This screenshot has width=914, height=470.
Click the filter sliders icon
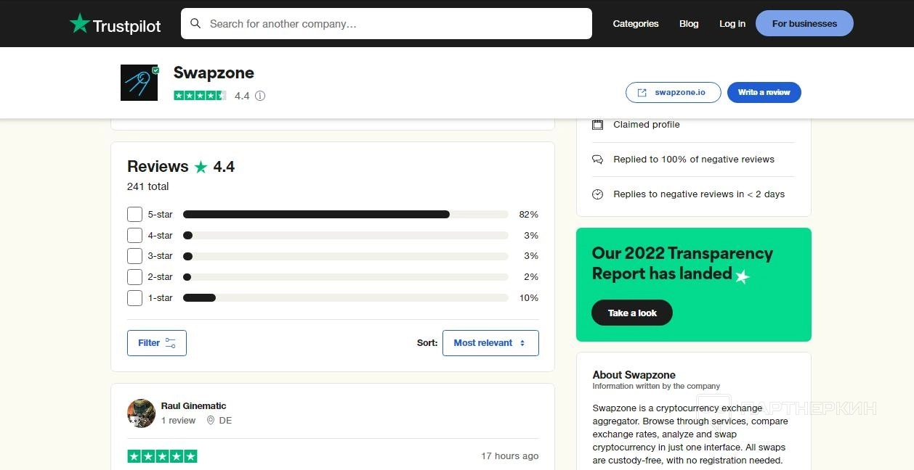click(171, 343)
